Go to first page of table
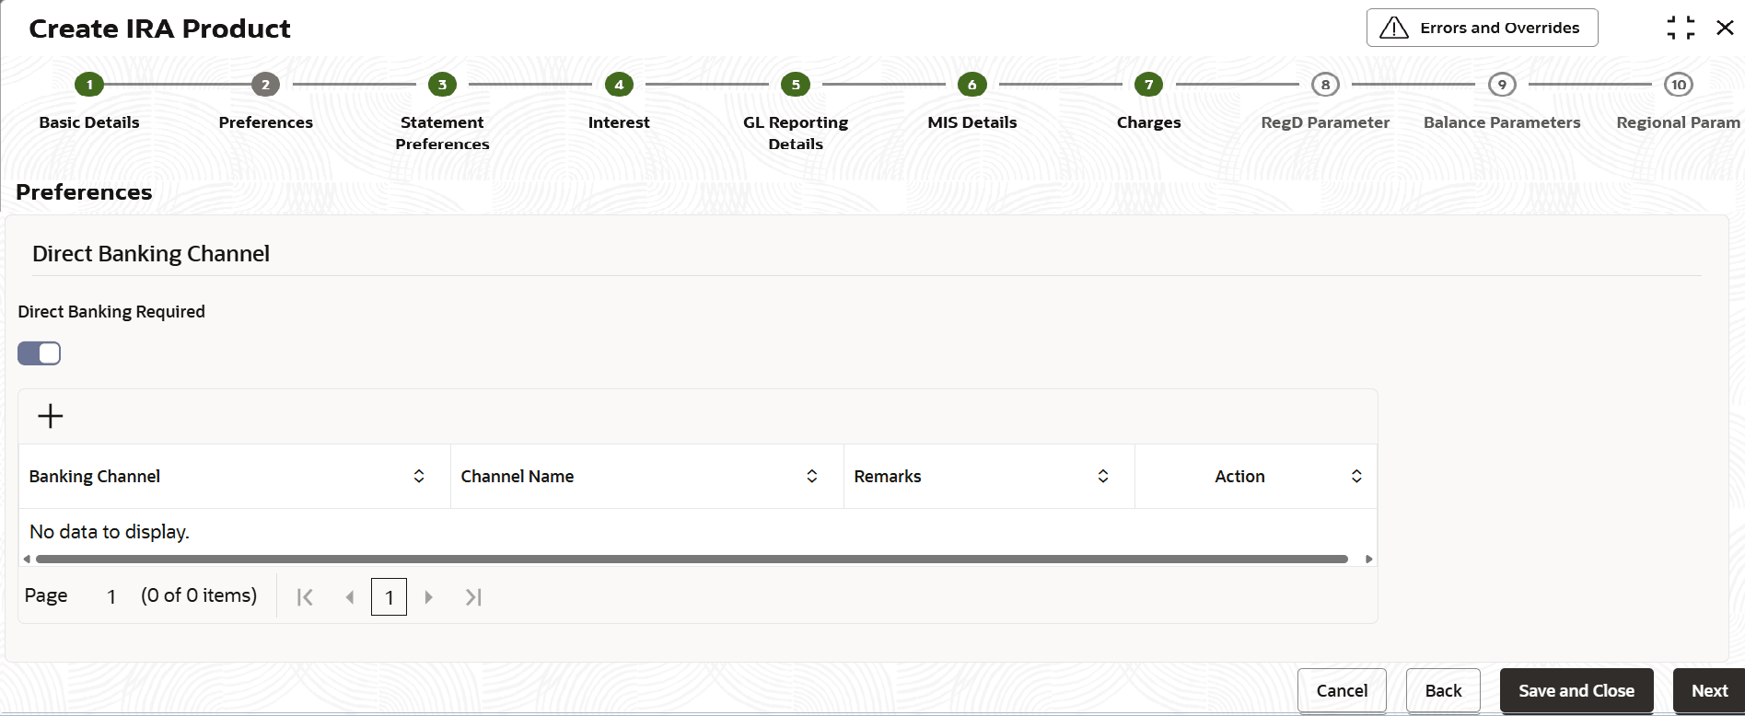Screen dimensions: 1745x716 (x=305, y=597)
